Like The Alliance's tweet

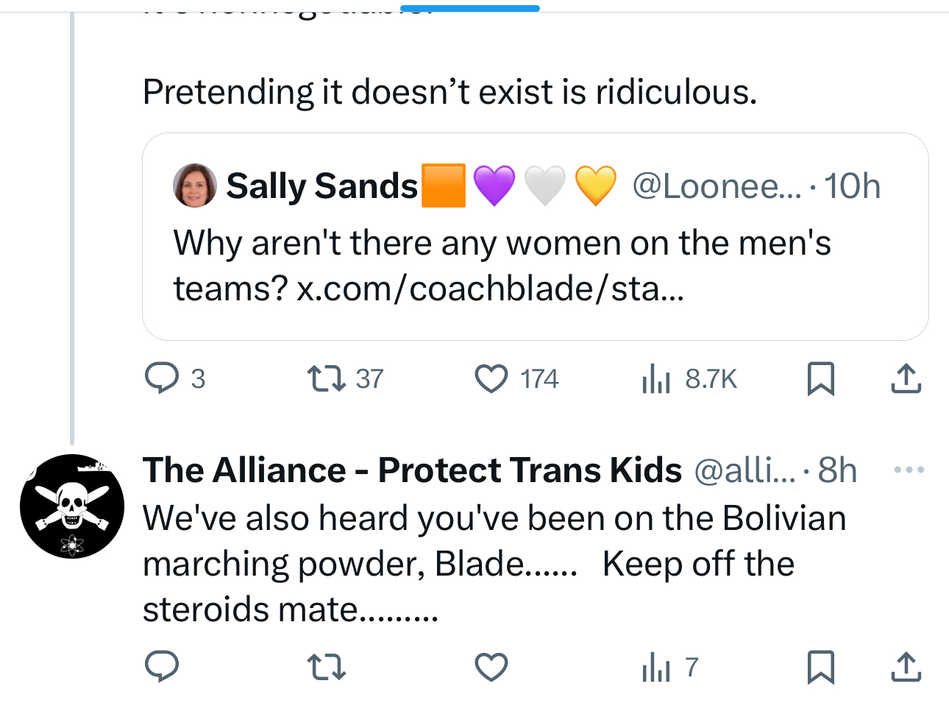click(x=491, y=667)
